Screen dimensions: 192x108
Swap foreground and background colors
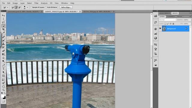(5, 93)
